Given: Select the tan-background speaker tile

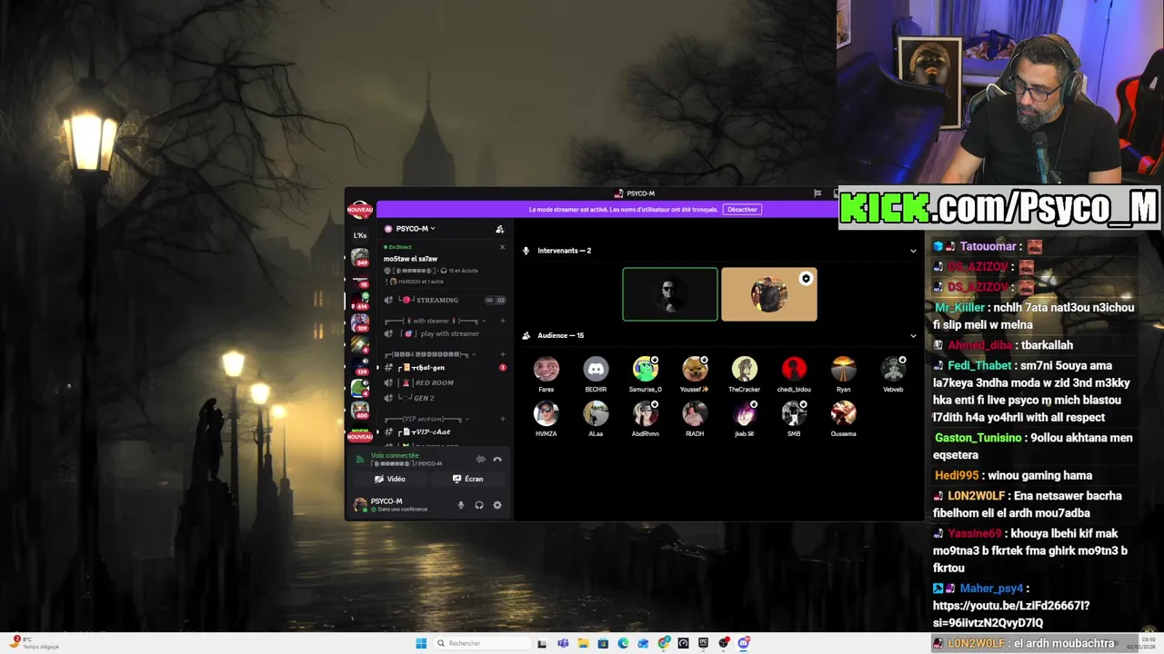Looking at the screenshot, I should point(769,294).
